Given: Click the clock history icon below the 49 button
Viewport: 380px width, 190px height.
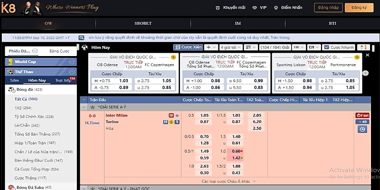Looking at the screenshot, I should [x=362, y=129].
